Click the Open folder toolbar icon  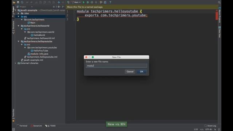pyautogui.click(x=14, y=2)
